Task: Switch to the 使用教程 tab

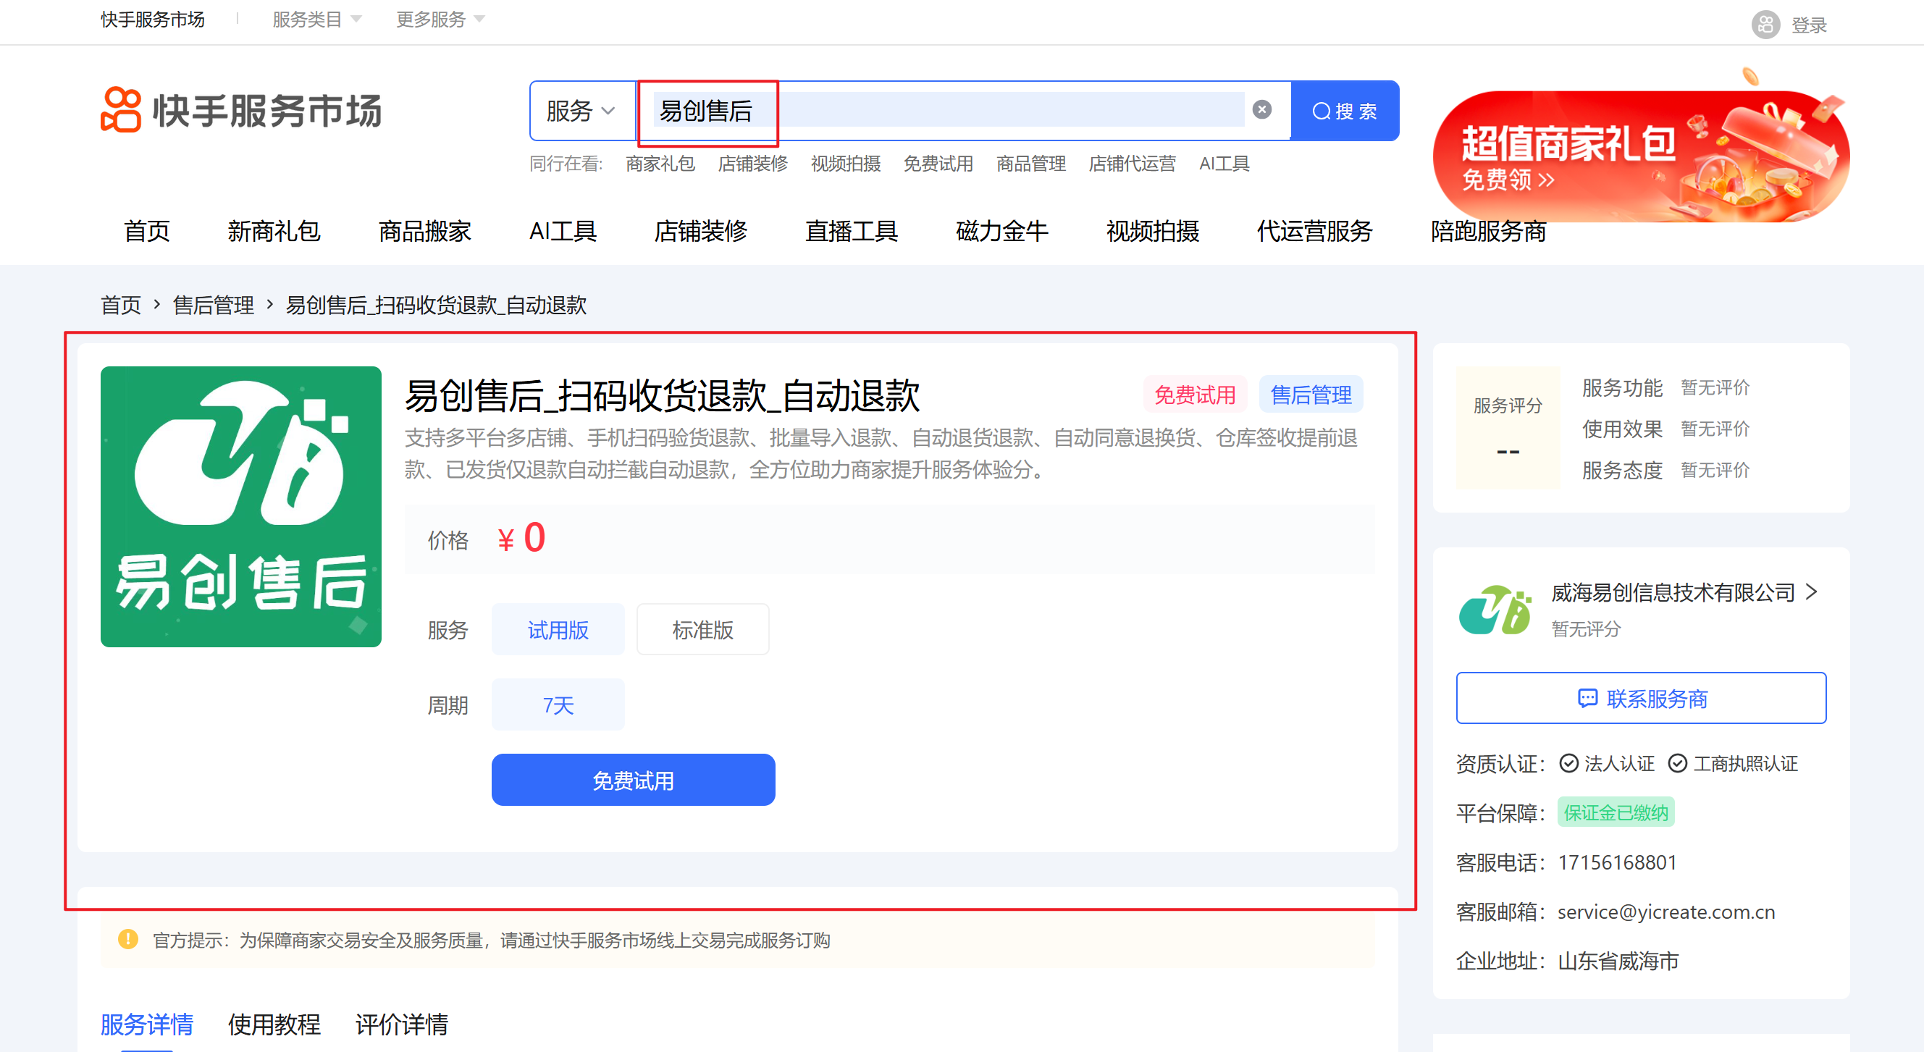Action: (274, 1024)
